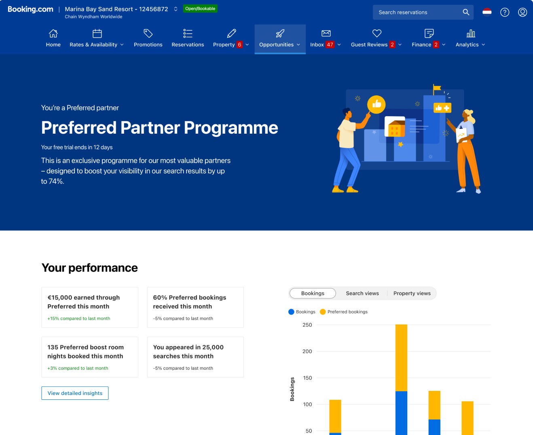Expand the Property menu chevron

[247, 45]
